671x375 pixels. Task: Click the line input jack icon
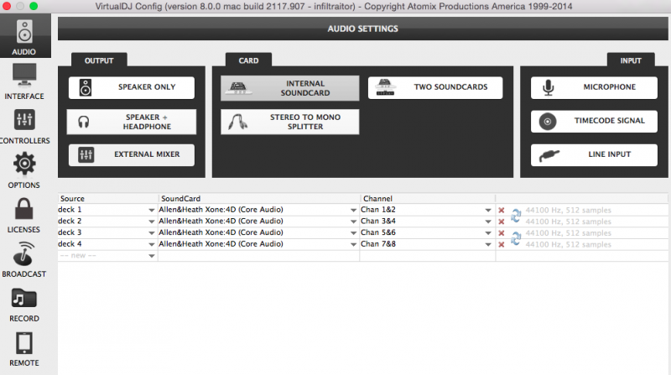point(549,155)
